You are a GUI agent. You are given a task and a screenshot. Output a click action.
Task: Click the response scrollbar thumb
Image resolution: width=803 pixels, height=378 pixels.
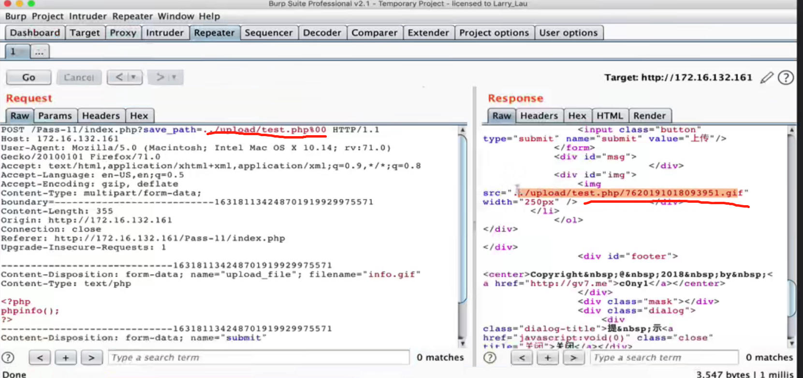coord(792,299)
